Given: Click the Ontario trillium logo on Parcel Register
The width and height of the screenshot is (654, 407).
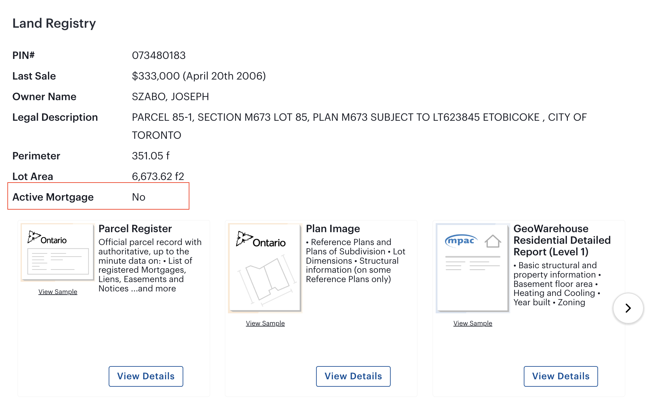Looking at the screenshot, I should (47, 238).
